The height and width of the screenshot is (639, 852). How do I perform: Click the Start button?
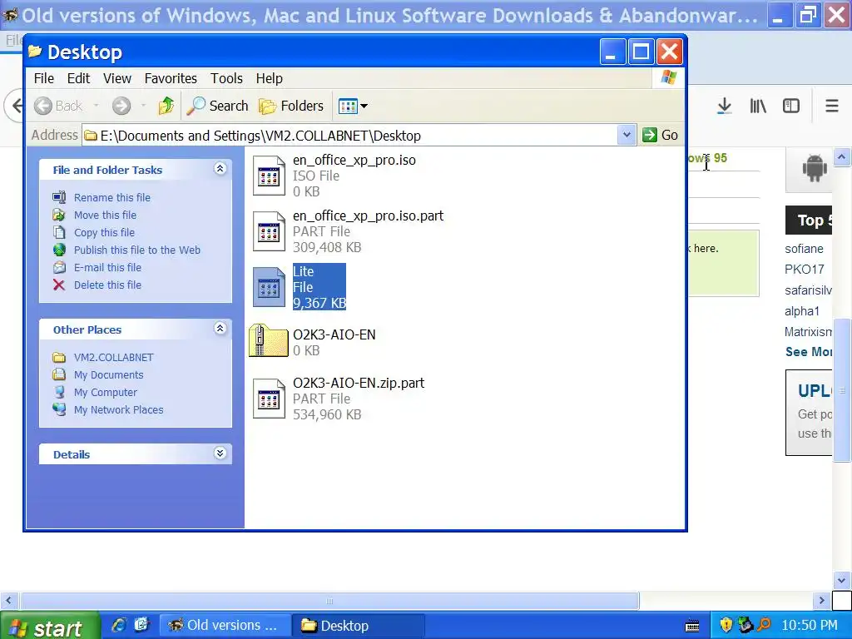(x=50, y=626)
